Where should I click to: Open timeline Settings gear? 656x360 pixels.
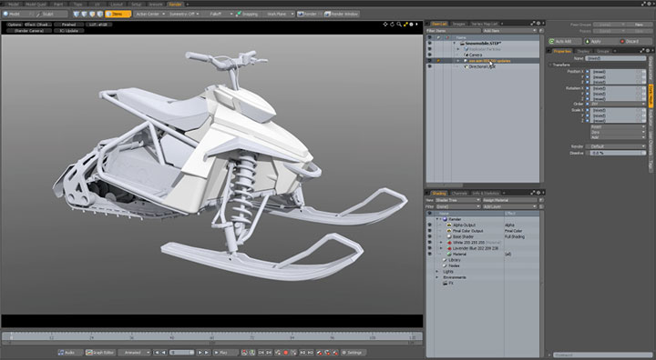pyautogui.click(x=354, y=353)
